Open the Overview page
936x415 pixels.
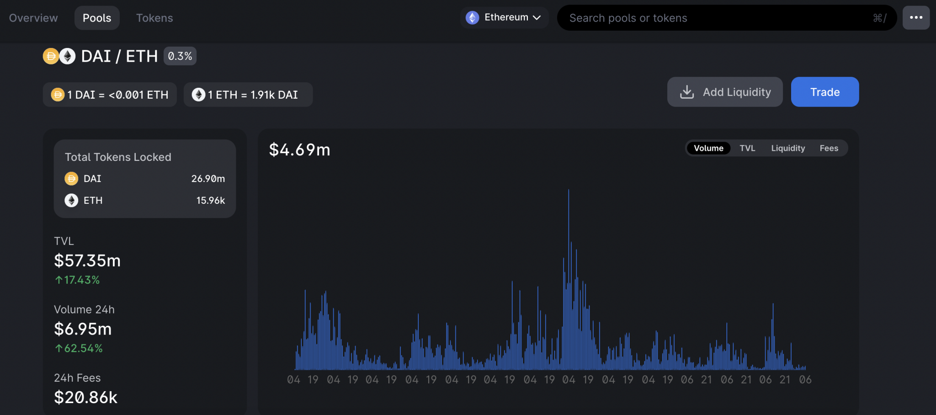point(32,17)
